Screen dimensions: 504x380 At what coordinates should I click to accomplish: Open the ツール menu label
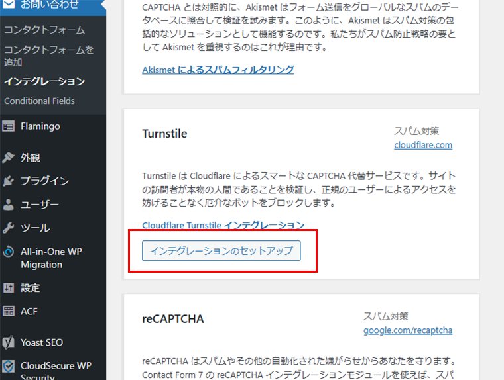pos(35,228)
